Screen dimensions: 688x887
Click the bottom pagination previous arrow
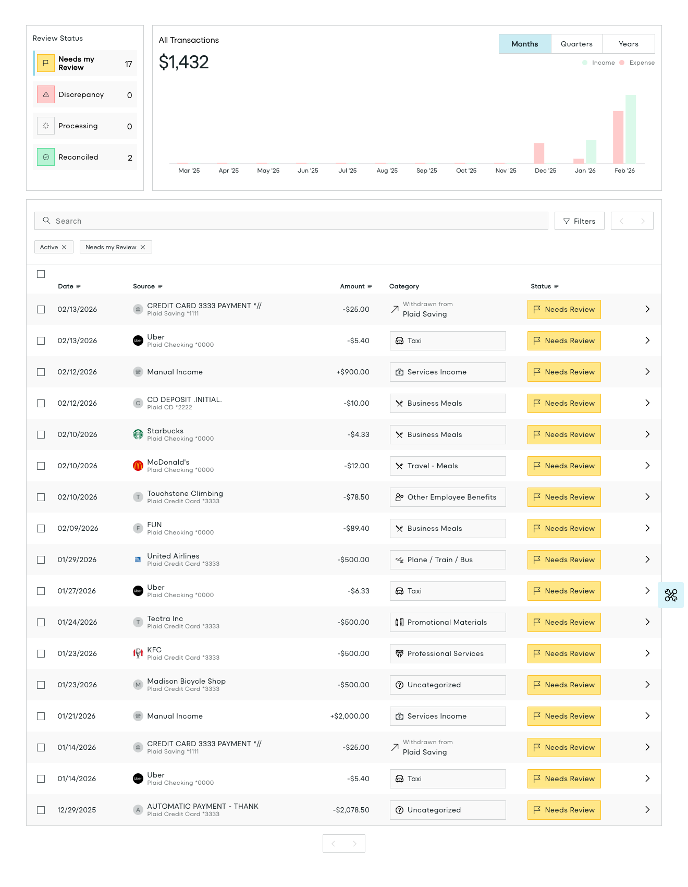[x=333, y=843]
